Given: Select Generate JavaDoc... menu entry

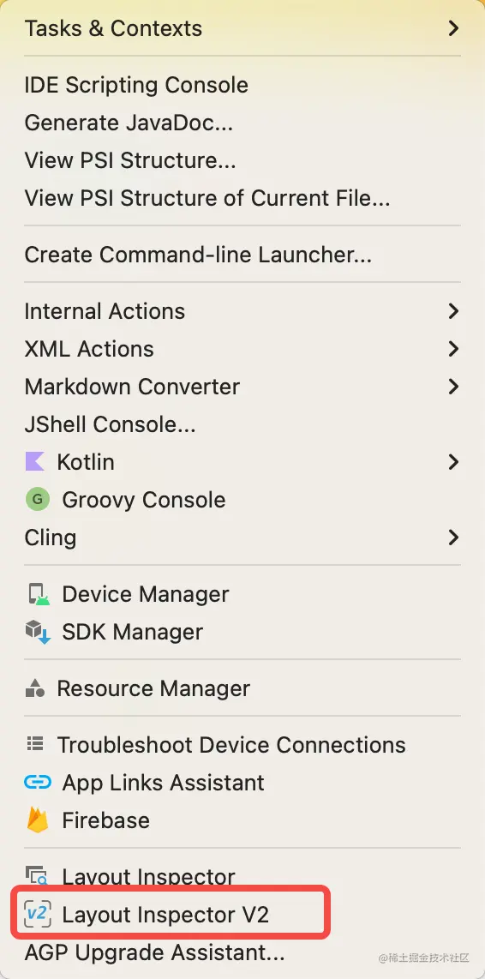Looking at the screenshot, I should (129, 123).
